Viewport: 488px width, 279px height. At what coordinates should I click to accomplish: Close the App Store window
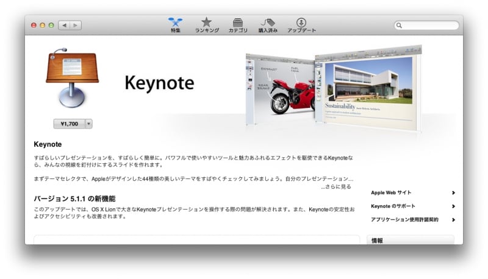click(x=34, y=26)
